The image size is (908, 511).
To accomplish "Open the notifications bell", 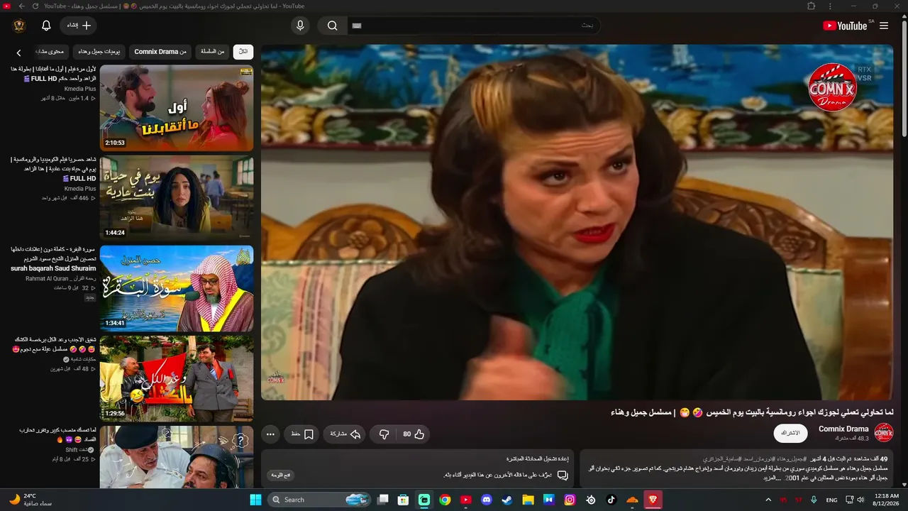I will (x=46, y=26).
